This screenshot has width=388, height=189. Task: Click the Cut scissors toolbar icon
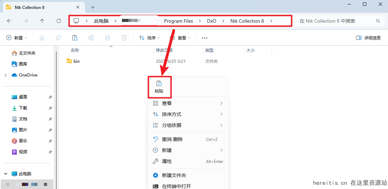[x=42, y=38]
